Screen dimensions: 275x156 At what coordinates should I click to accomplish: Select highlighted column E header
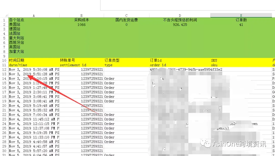241,16
